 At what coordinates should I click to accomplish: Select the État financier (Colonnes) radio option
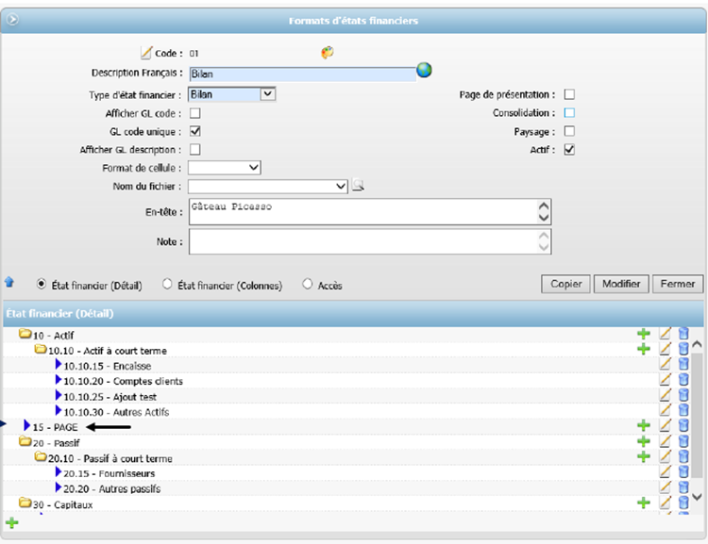(167, 284)
